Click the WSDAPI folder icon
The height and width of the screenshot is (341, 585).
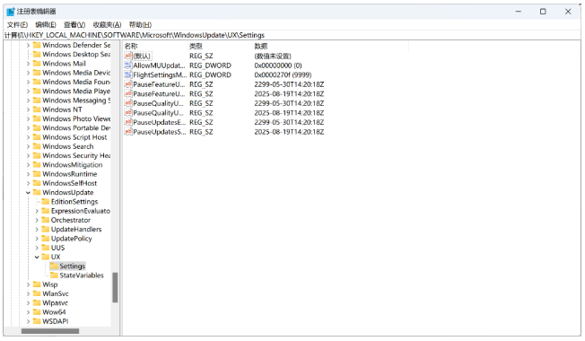pyautogui.click(x=37, y=321)
